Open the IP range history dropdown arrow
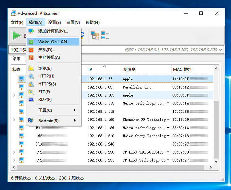This screenshot has width=231, height=190. pos(221,50)
